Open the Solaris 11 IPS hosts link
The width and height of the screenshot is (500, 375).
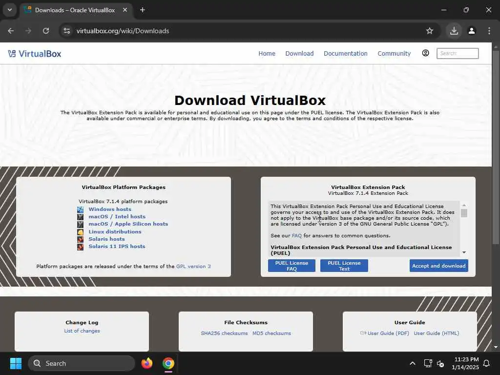coord(117,247)
